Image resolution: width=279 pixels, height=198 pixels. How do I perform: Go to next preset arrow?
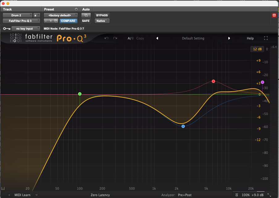pos(229,38)
